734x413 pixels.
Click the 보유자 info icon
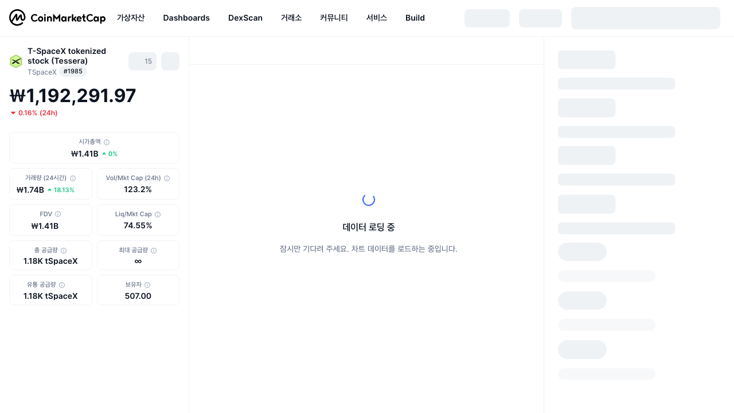click(x=147, y=285)
